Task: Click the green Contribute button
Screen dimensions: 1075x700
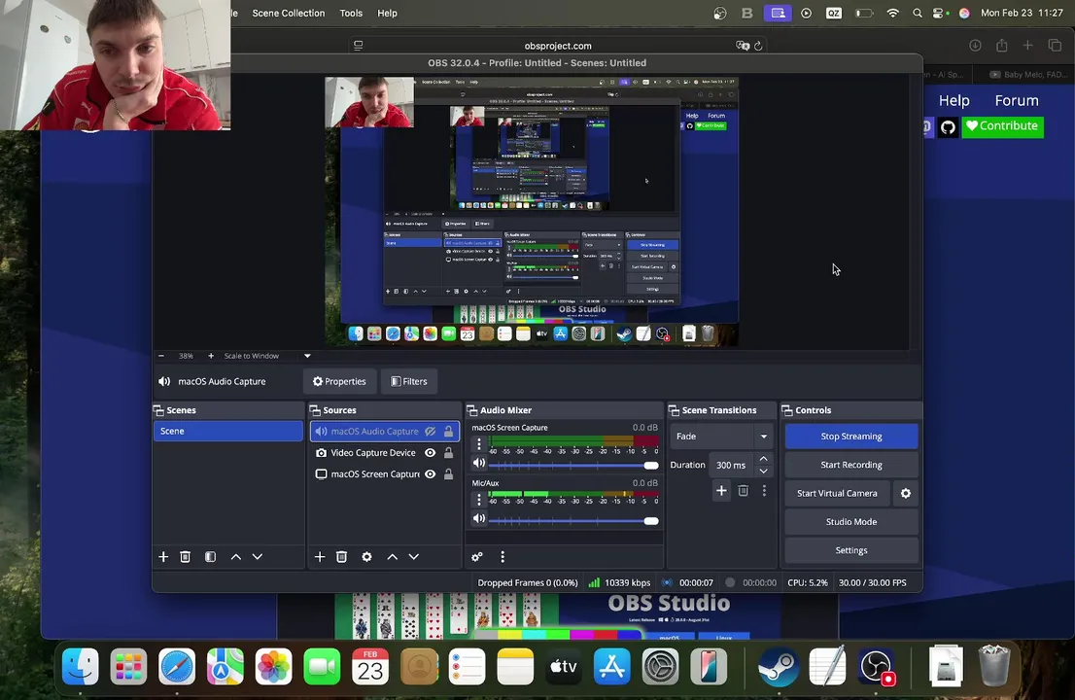Action: 1002,126
